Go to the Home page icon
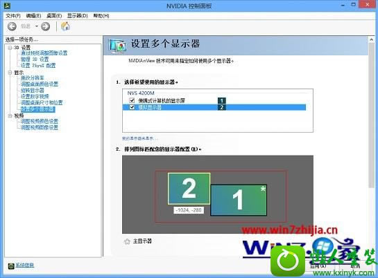 65,26
